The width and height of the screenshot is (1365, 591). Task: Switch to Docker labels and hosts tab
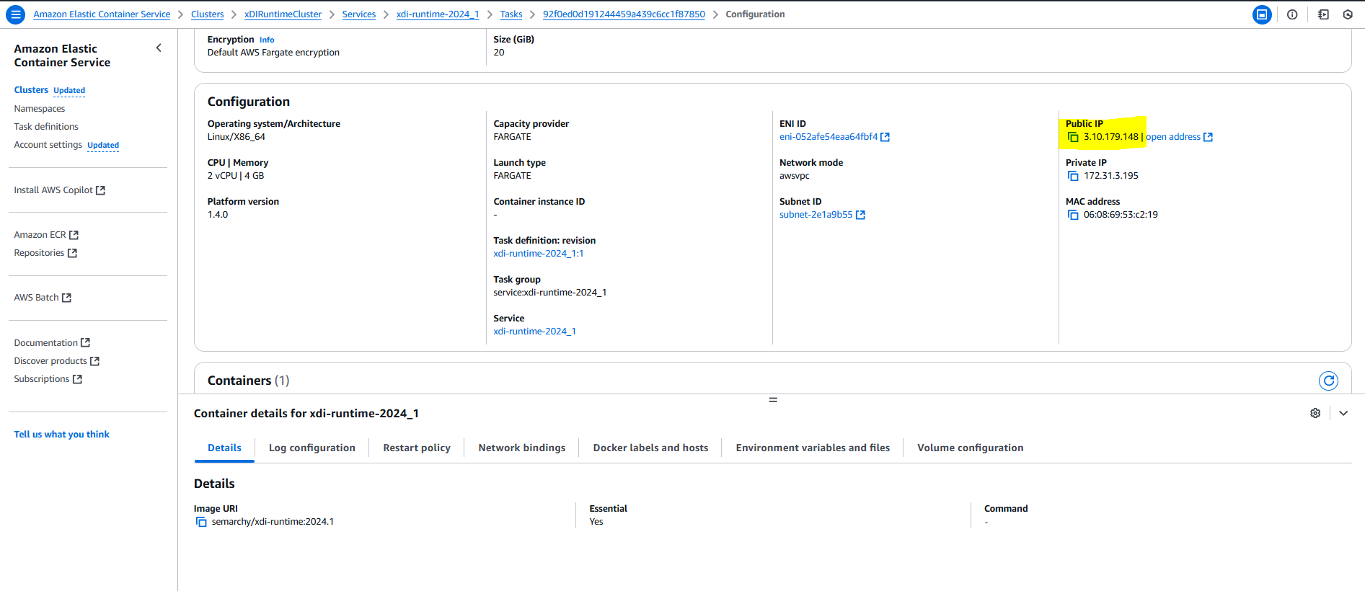650,448
